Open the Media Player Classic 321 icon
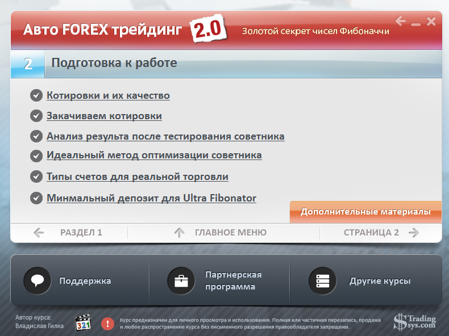449x336 pixels. coord(83,322)
